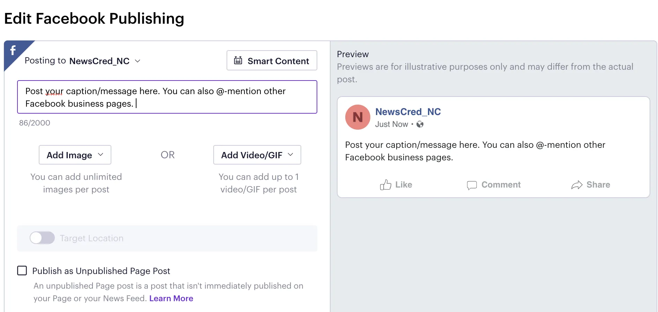Viewport: 658px width, 312px height.
Task: Check Publish as Unpublished Page Post
Action: click(22, 271)
